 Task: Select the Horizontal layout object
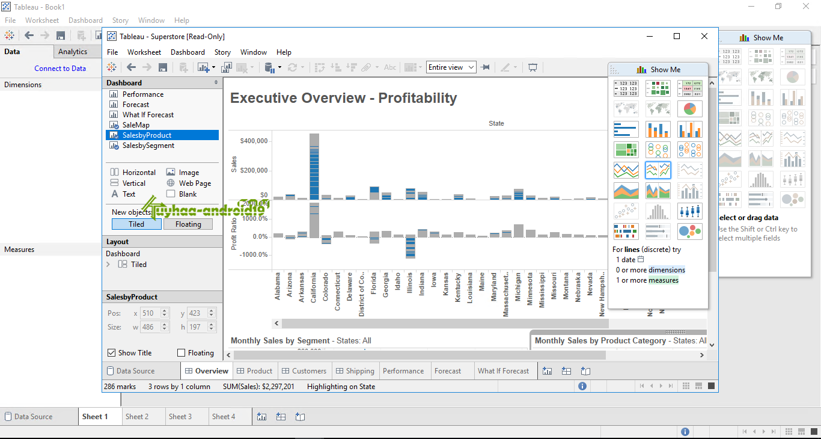133,173
